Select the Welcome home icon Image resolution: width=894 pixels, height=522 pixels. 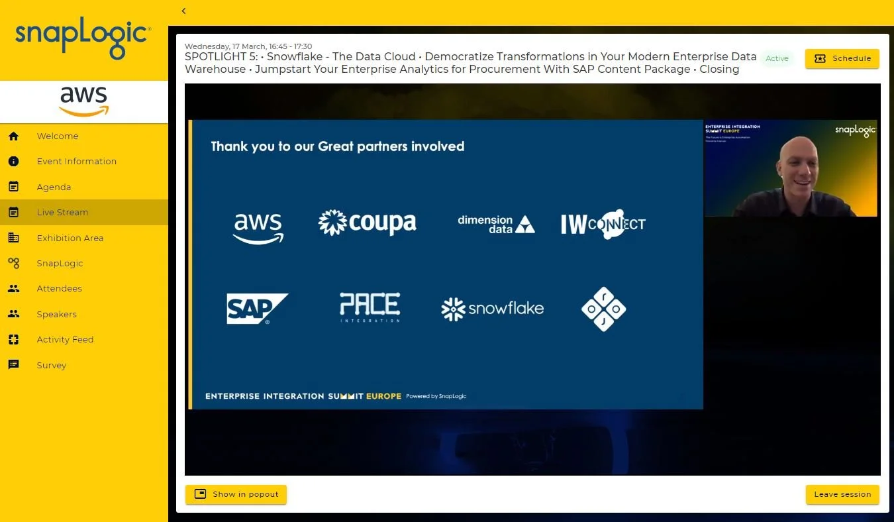click(x=13, y=136)
